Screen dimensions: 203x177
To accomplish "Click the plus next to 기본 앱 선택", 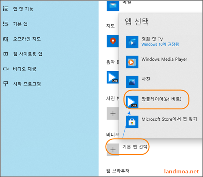I will pyautogui.click(x=113, y=150).
